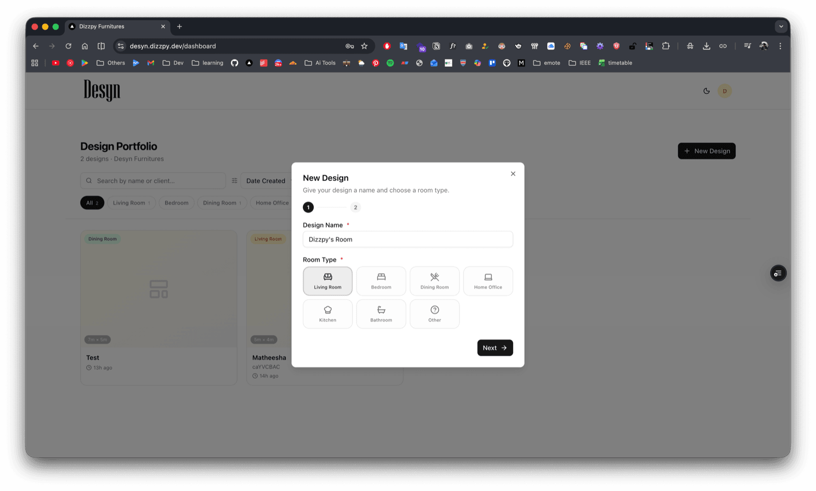This screenshot has width=816, height=491.
Task: Filter designs by Living Room tab
Action: (x=132, y=203)
